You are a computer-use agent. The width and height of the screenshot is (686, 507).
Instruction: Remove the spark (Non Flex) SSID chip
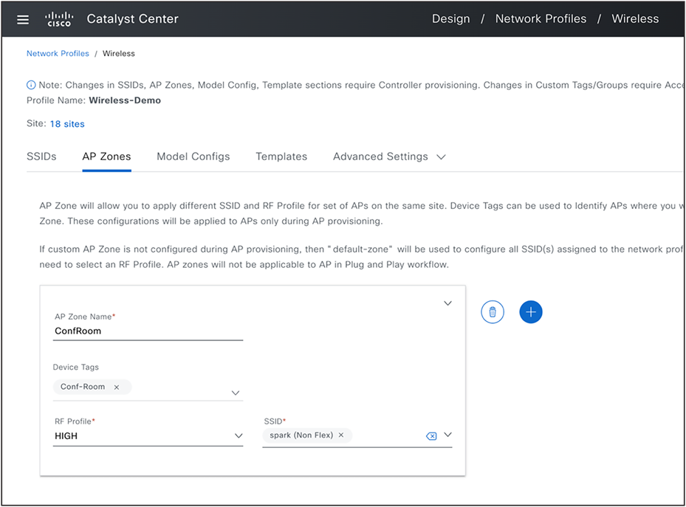pyautogui.click(x=341, y=435)
